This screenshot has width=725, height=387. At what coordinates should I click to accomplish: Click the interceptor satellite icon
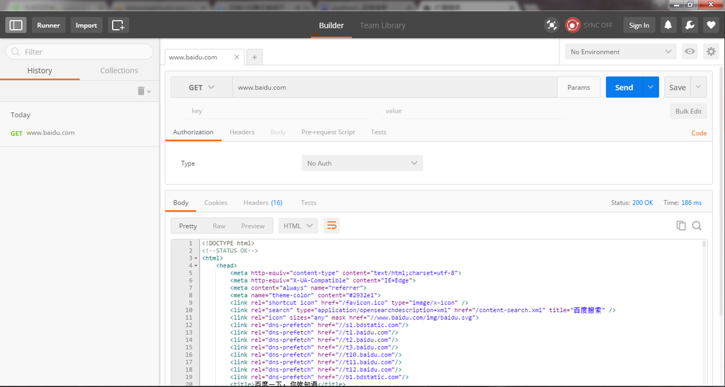pos(552,25)
